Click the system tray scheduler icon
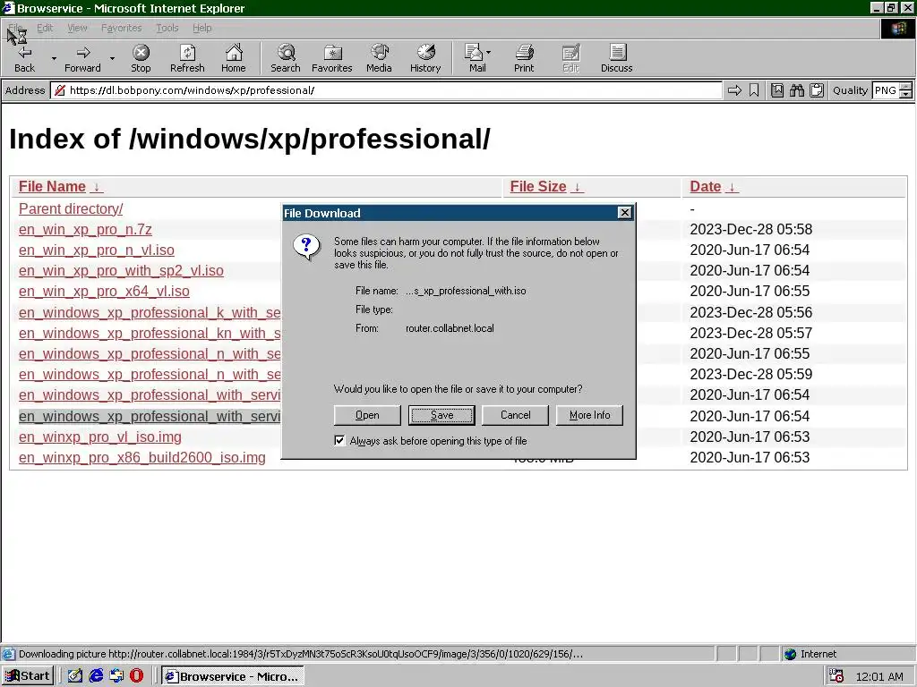This screenshot has height=687, width=917. click(836, 676)
